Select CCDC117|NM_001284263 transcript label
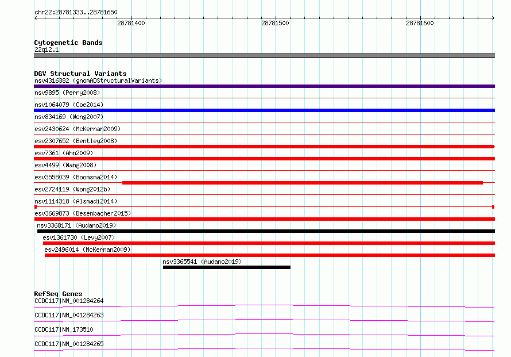Image resolution: width=511 pixels, height=357 pixels. tap(69, 315)
